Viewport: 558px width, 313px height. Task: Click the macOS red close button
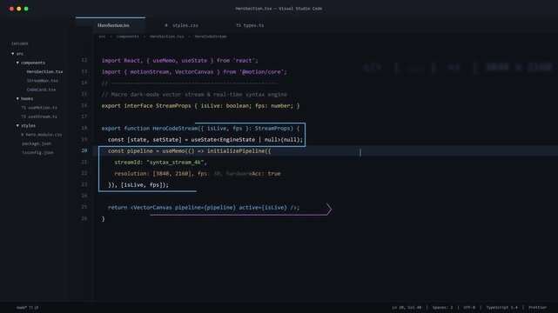(11, 9)
